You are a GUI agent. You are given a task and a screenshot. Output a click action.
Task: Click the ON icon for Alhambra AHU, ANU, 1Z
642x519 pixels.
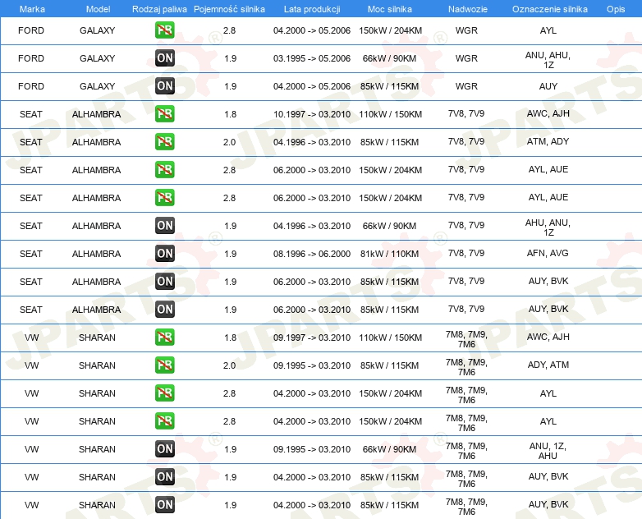164,226
